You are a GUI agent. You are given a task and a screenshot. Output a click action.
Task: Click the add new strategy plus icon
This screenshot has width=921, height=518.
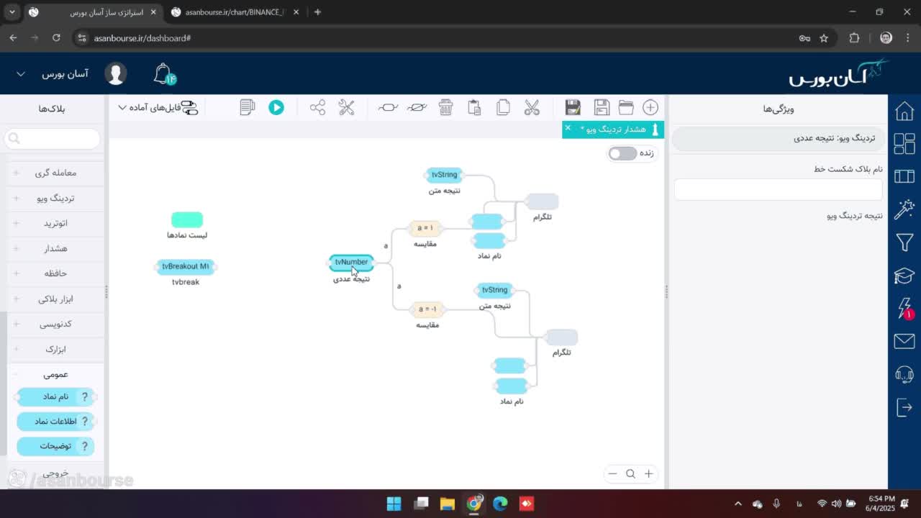point(650,107)
